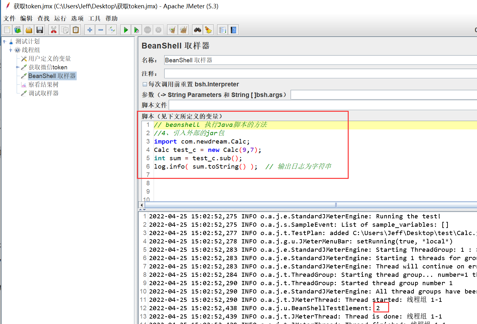The image size is (477, 324).
Task: Select 调试取样器 in the tree
Action: (x=43, y=93)
